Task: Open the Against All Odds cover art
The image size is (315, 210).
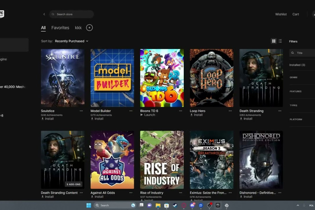Action: pyautogui.click(x=112, y=160)
